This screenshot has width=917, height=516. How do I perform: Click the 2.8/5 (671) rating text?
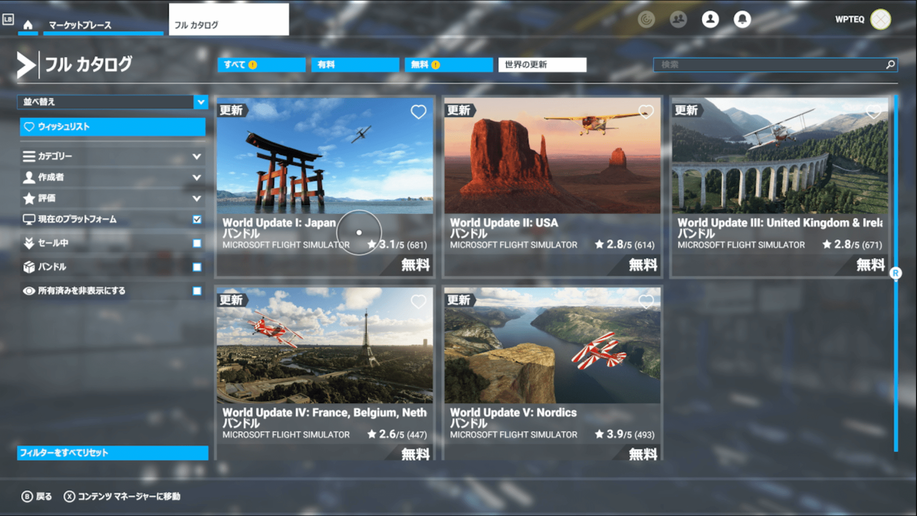point(852,245)
